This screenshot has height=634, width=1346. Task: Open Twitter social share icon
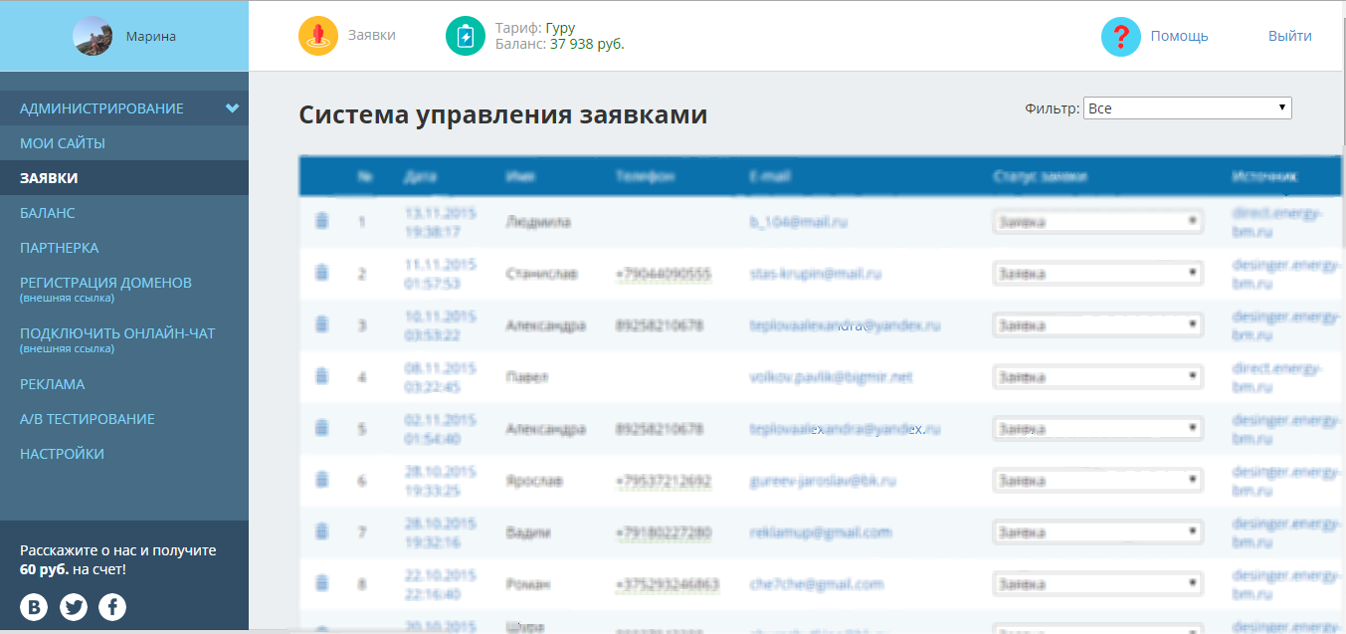coord(74,607)
